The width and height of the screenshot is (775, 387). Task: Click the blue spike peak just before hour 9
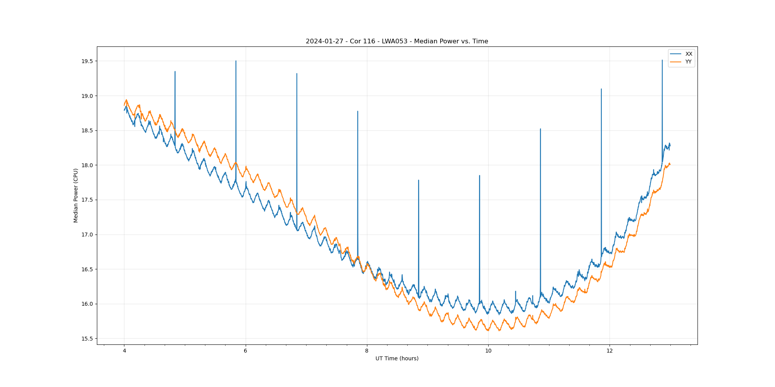click(x=418, y=180)
